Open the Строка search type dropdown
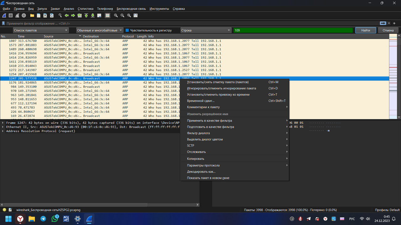This screenshot has width=401, height=225. [206, 30]
